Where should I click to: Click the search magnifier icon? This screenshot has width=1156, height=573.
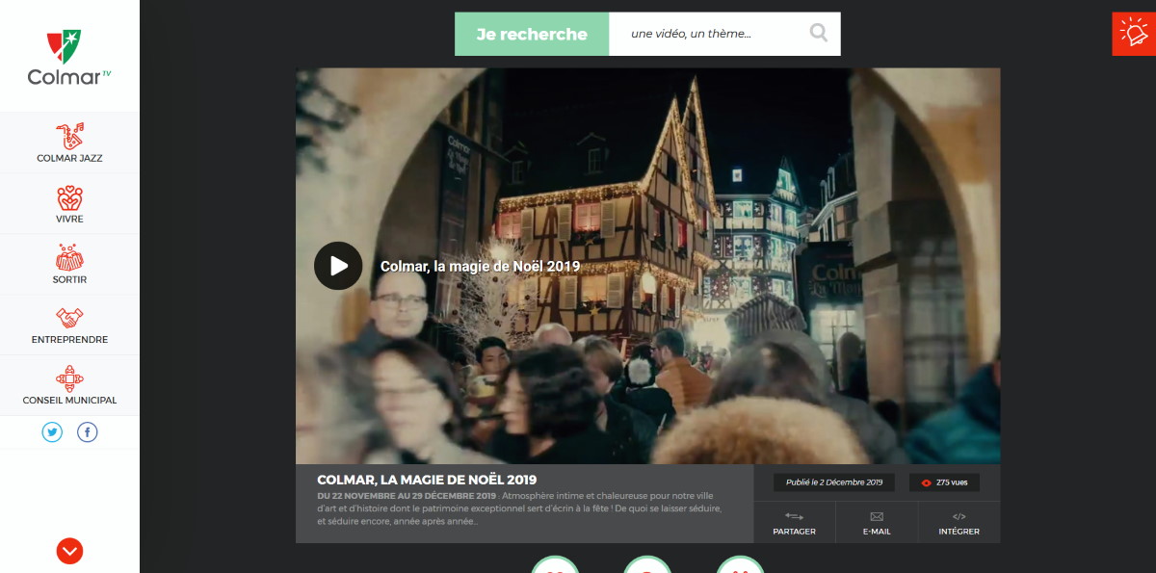tap(819, 34)
